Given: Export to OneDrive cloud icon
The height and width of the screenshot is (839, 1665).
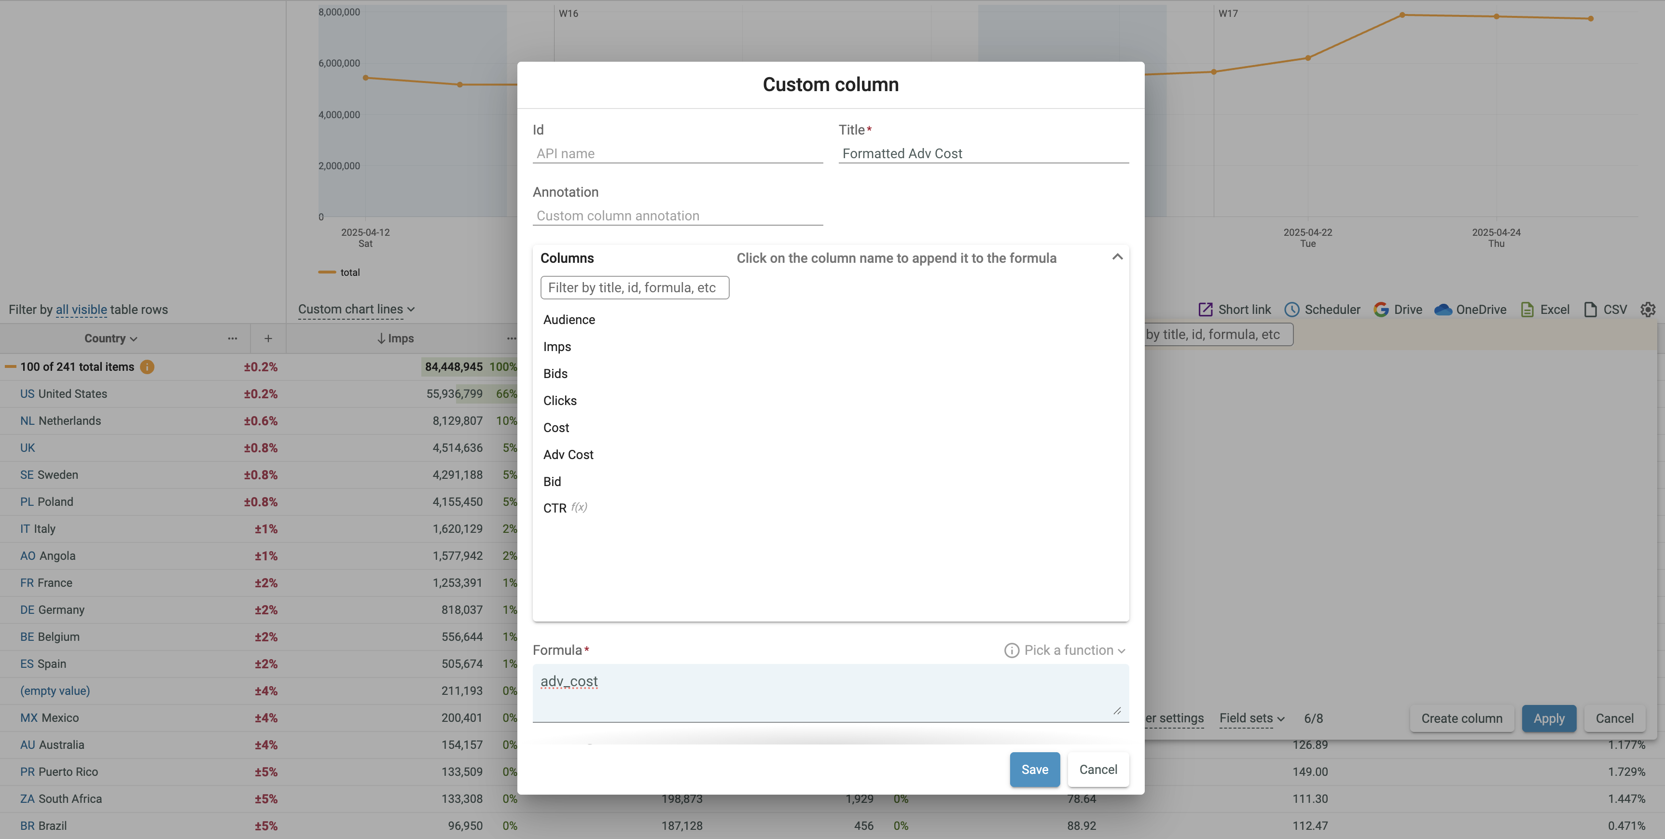Looking at the screenshot, I should (x=1443, y=310).
